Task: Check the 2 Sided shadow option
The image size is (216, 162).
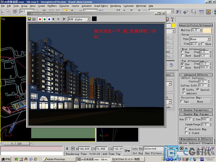Action: pos(186,133)
